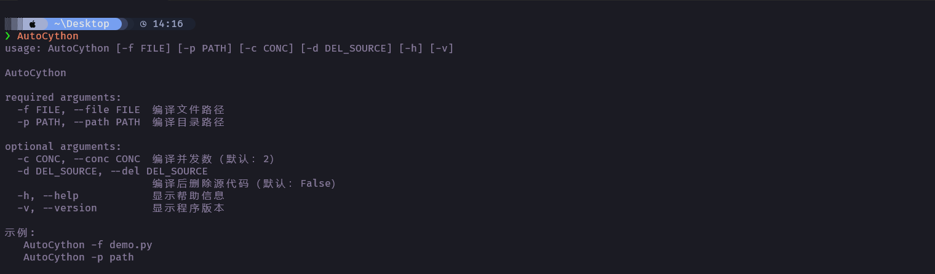935x274 pixels.
Task: Click the 'False' default value text
Action: click(316, 184)
